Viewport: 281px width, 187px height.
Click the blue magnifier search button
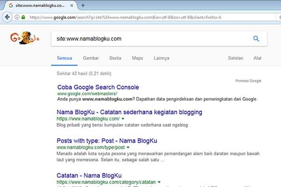256,38
